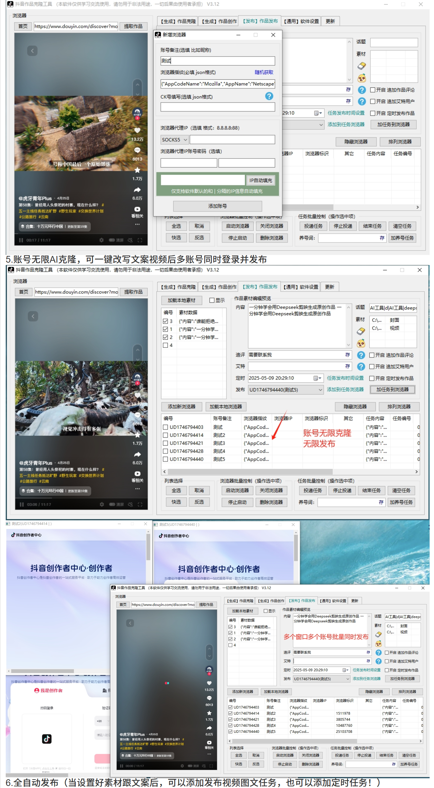Click the 看相关 icon in player at 03:06
This screenshot has width=434, height=788.
coord(137,474)
